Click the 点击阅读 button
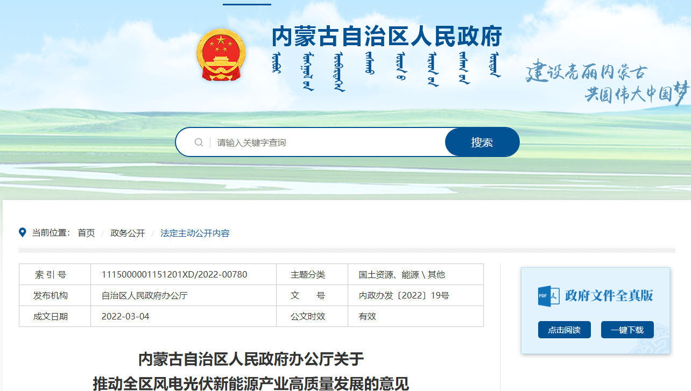 pos(564,330)
